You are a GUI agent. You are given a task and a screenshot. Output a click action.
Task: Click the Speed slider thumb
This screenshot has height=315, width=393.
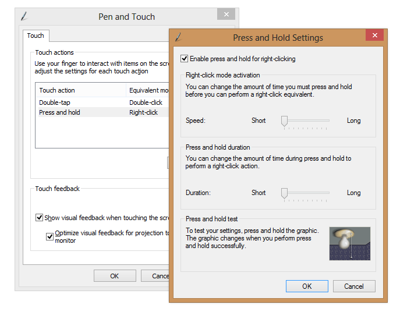284,121
